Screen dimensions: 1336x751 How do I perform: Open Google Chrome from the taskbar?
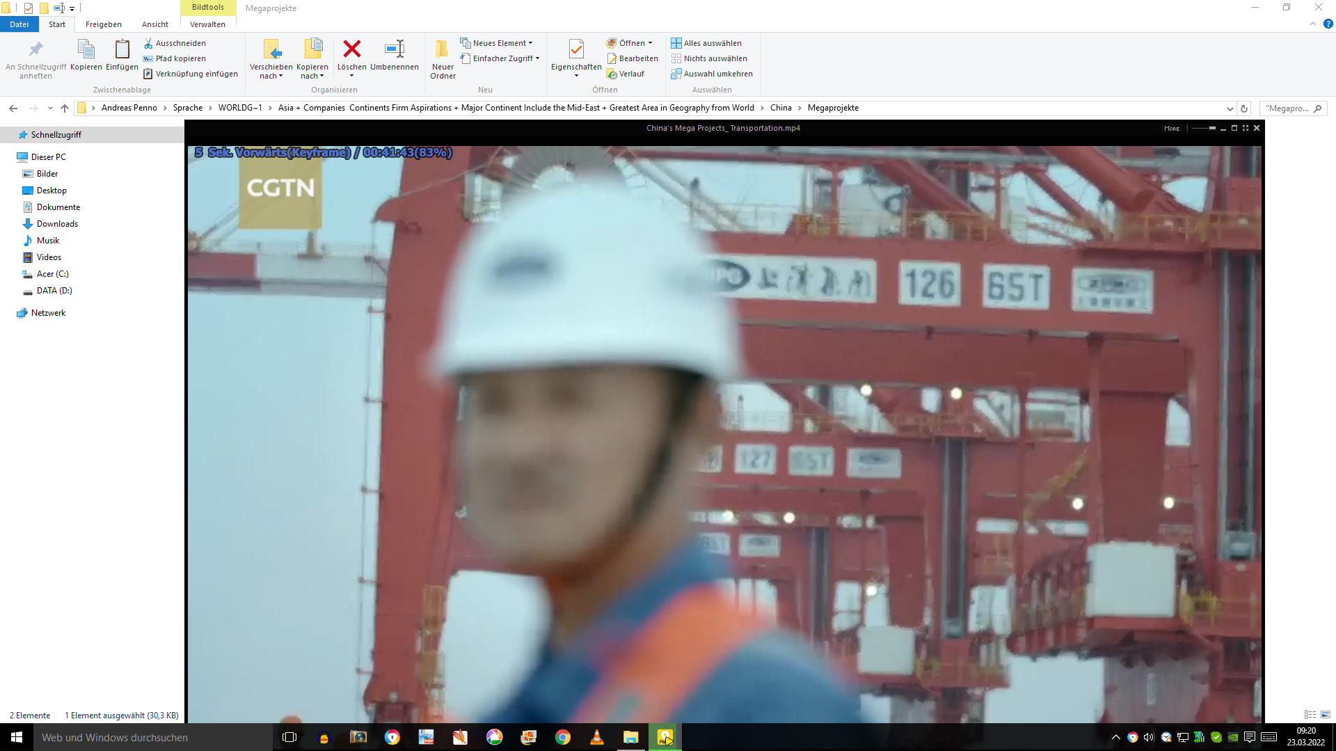pyautogui.click(x=562, y=737)
